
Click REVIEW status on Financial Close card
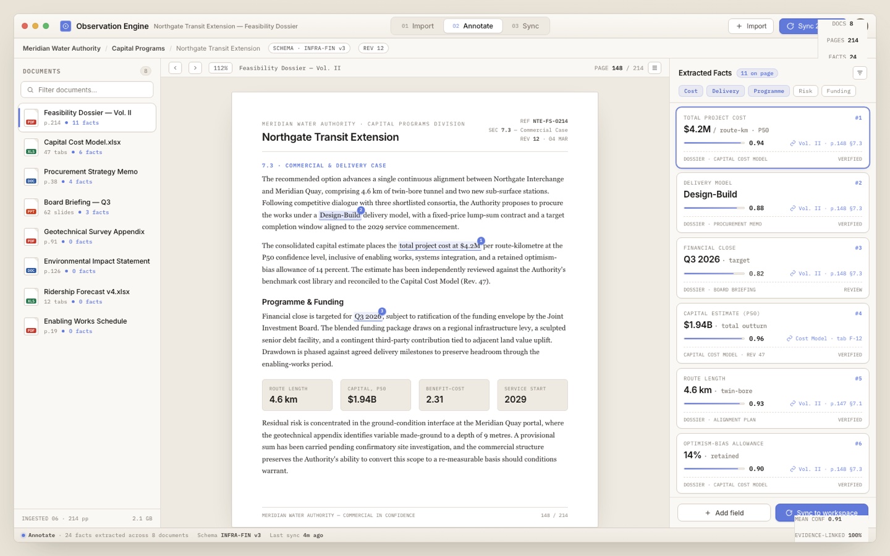tap(853, 290)
